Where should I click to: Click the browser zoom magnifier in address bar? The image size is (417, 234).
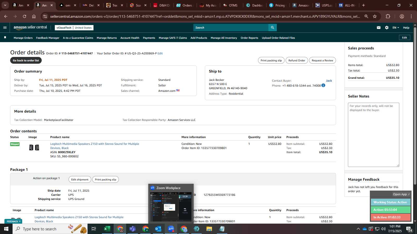pyautogui.click(x=366, y=16)
